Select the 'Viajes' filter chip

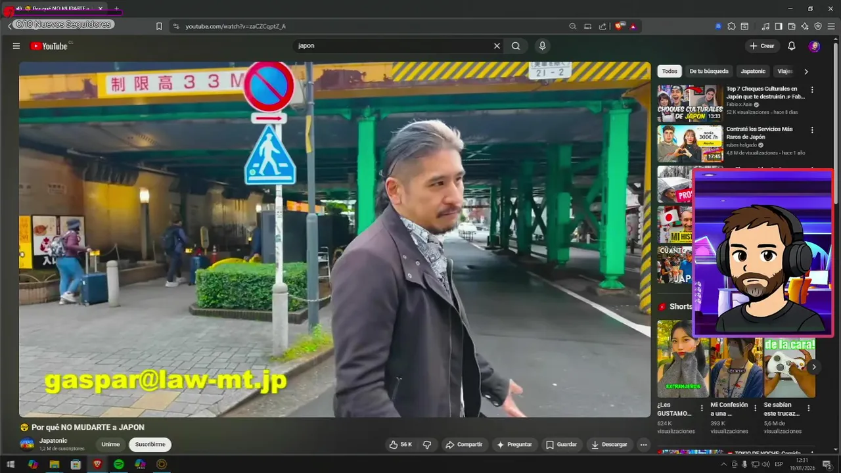pos(784,71)
